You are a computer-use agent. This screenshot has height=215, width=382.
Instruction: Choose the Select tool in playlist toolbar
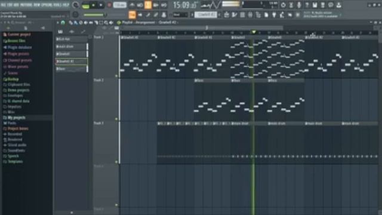tap(101, 23)
